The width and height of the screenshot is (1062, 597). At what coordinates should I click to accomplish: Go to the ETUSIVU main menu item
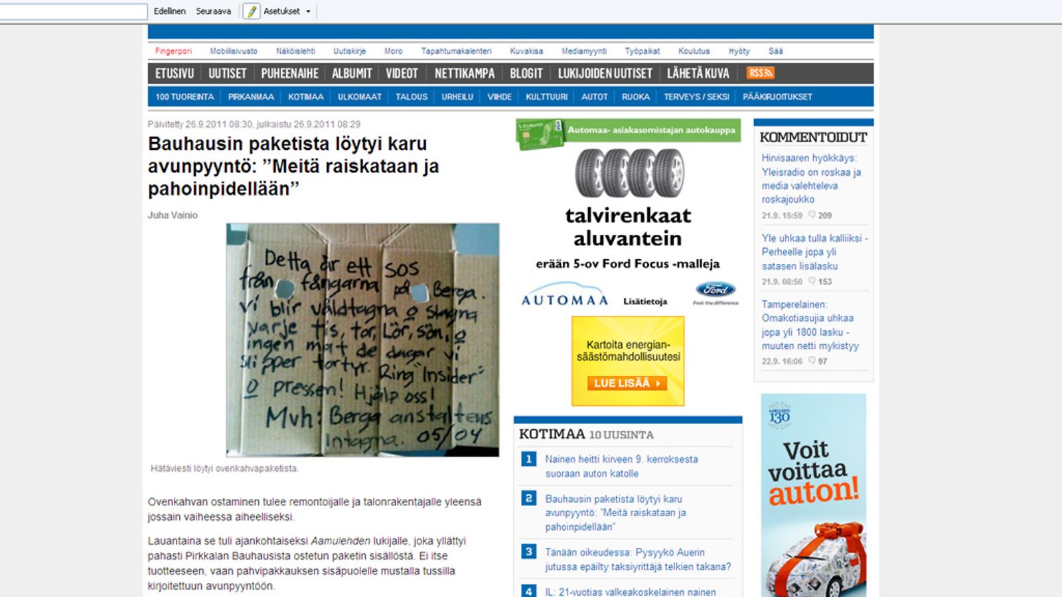(175, 74)
